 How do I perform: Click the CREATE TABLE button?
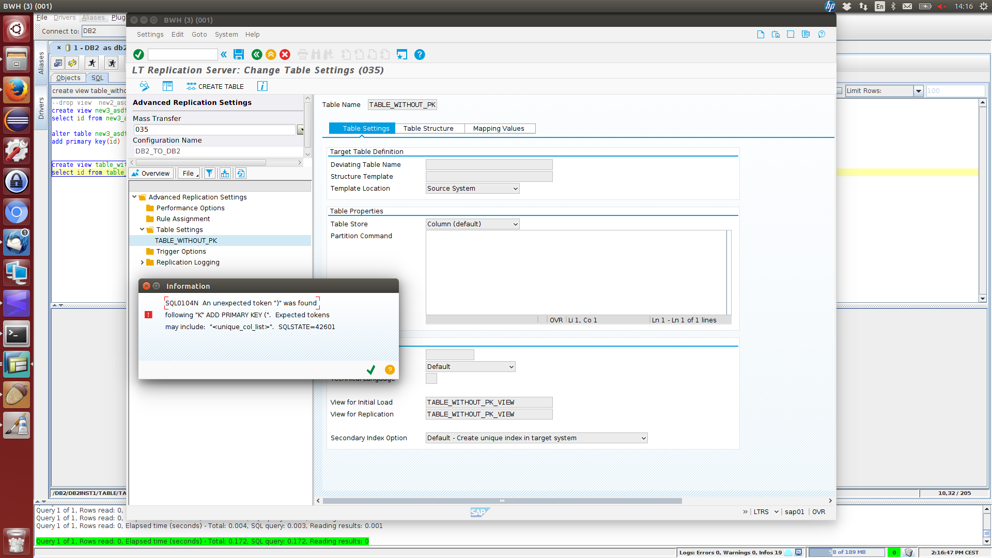(215, 86)
